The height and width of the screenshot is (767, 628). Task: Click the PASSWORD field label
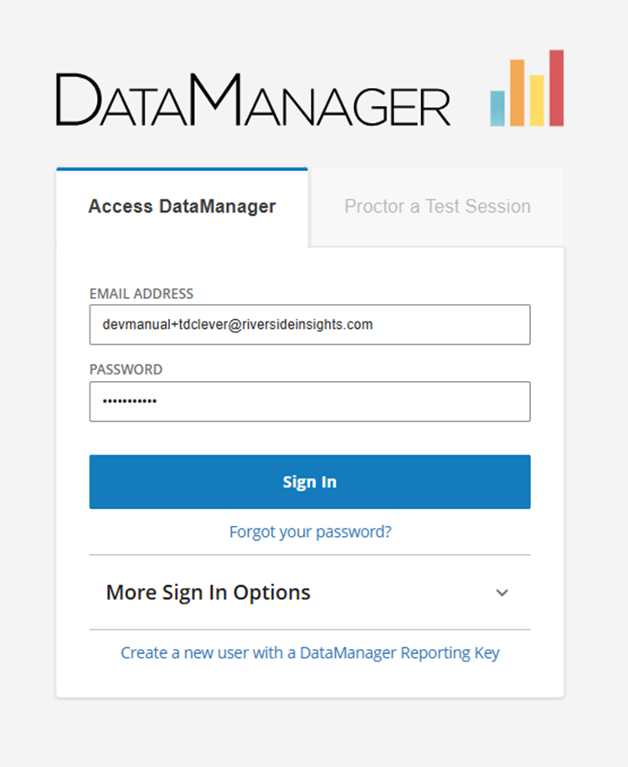click(x=126, y=369)
